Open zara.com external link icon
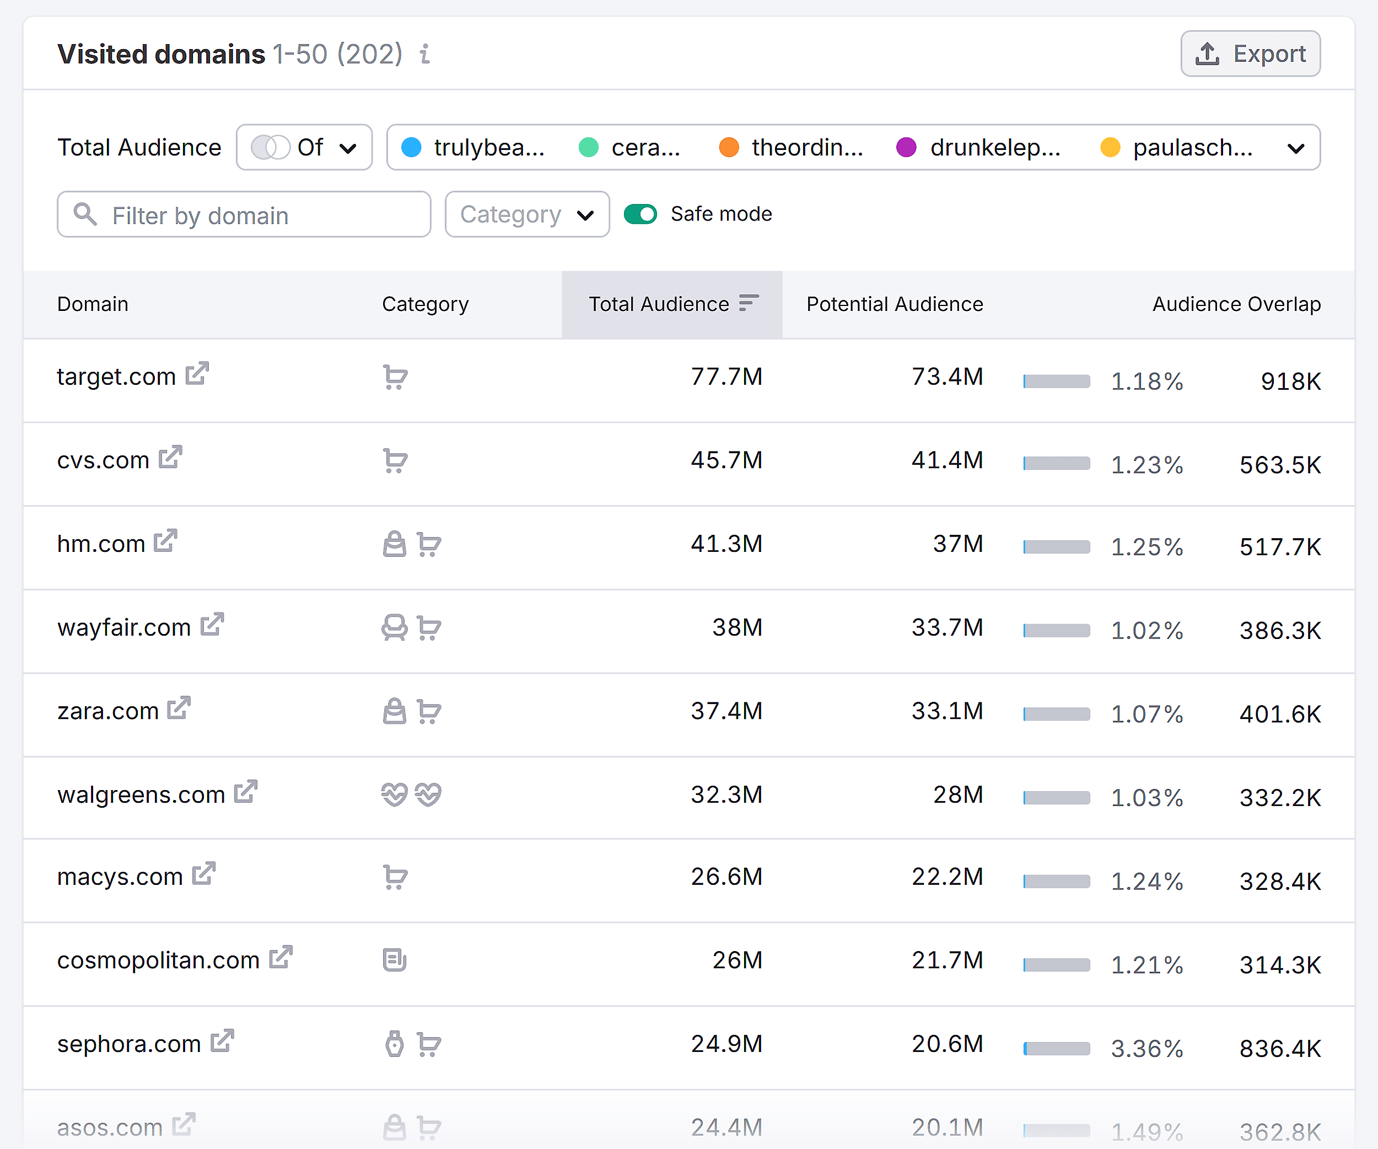Viewport: 1378px width, 1149px height. click(179, 708)
